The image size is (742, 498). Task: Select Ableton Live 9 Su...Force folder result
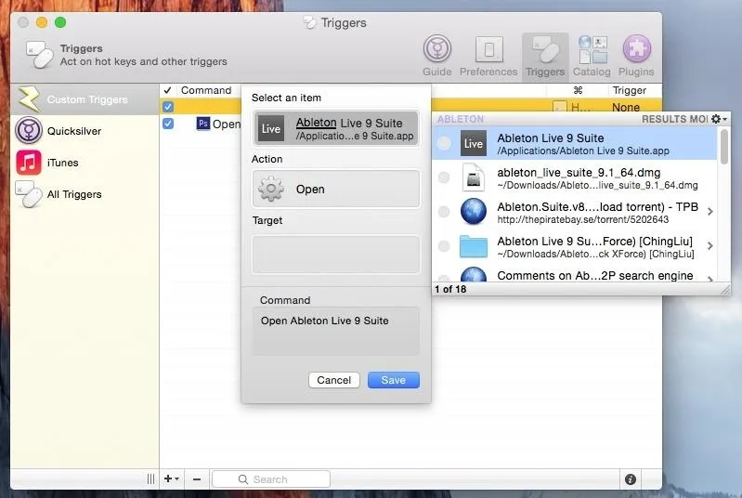575,246
